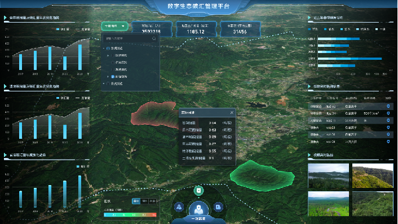
Task: Uncheck the checked blue layer checkbox
Action: point(113,76)
